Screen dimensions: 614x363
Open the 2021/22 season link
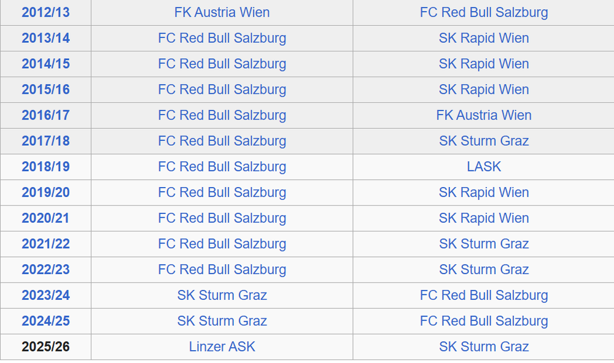(x=45, y=243)
